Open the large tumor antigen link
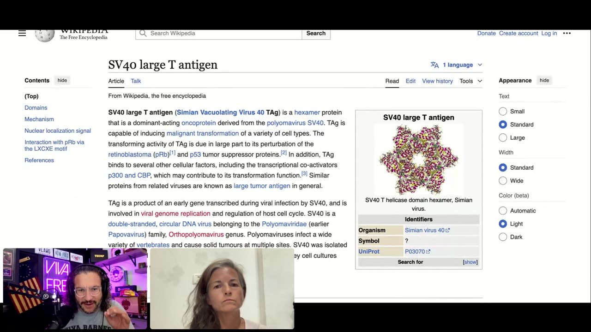Screen dimensions: 591x332 262,186
